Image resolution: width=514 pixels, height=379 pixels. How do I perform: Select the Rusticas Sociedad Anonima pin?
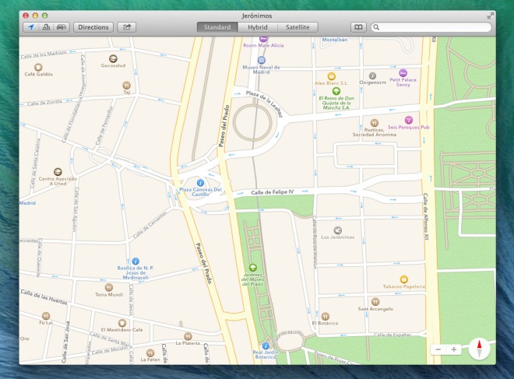click(375, 123)
